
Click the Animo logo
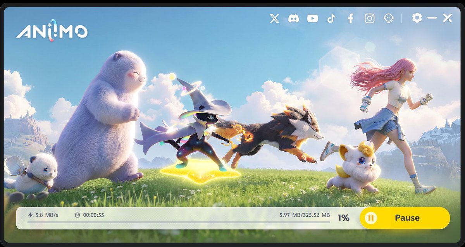coord(52,31)
